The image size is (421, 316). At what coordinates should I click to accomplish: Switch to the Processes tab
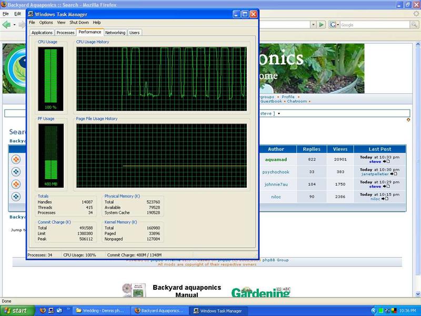point(65,33)
